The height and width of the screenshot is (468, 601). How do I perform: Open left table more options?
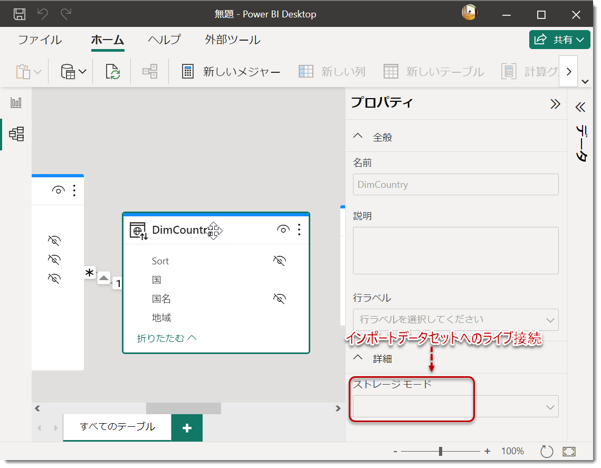click(74, 190)
